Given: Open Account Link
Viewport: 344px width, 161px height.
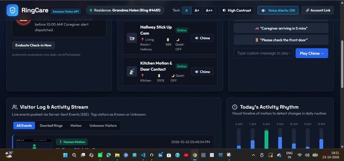Looking at the screenshot, I should point(318,10).
